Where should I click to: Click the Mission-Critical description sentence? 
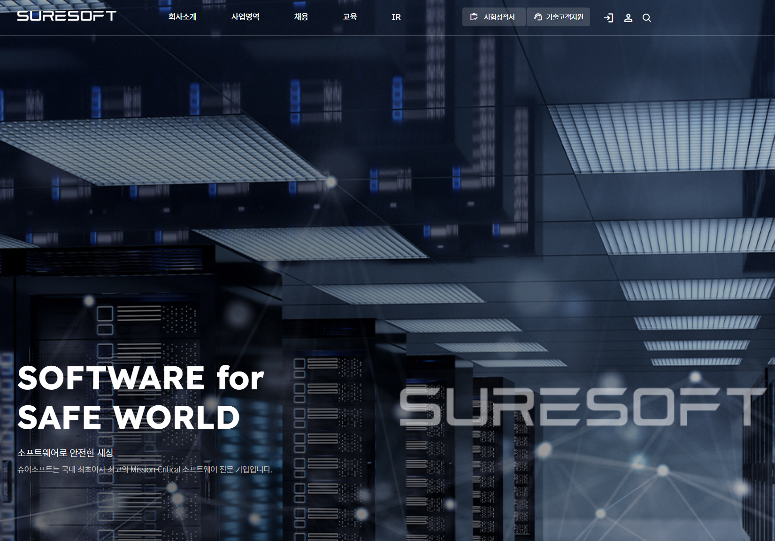[145, 469]
